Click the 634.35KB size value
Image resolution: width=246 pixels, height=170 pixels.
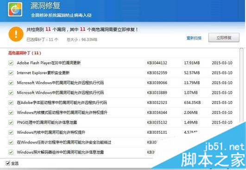[x=192, y=103]
